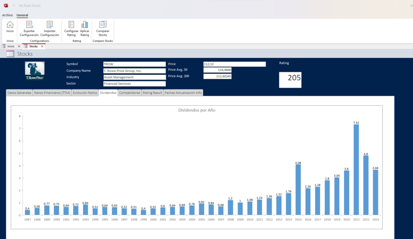Open the Comparar Stocks tool
Screen dimensions: 413x239
(103, 29)
